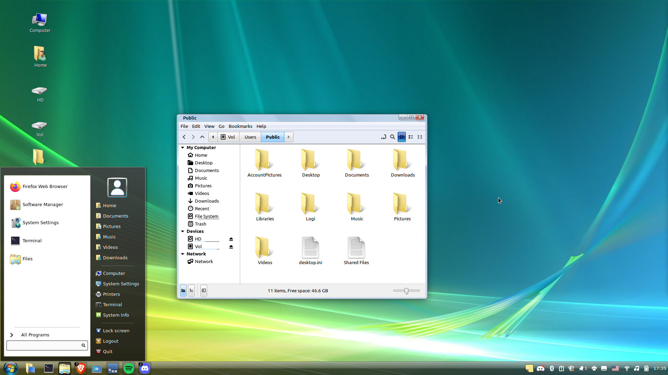Click the user avatar in the start menu
Image resolution: width=668 pixels, height=375 pixels.
pos(117,188)
